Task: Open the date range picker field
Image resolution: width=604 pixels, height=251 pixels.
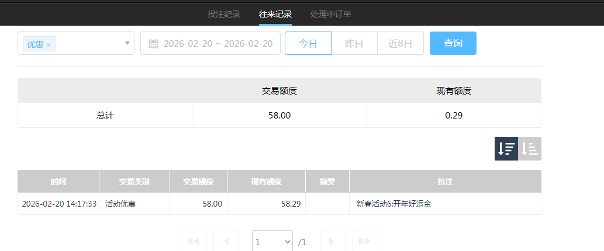Action: [x=218, y=44]
